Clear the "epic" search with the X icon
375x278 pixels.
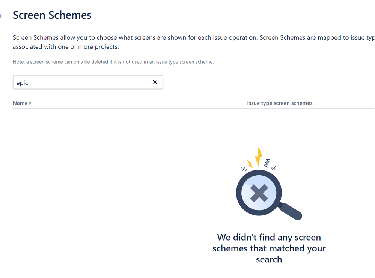point(155,82)
